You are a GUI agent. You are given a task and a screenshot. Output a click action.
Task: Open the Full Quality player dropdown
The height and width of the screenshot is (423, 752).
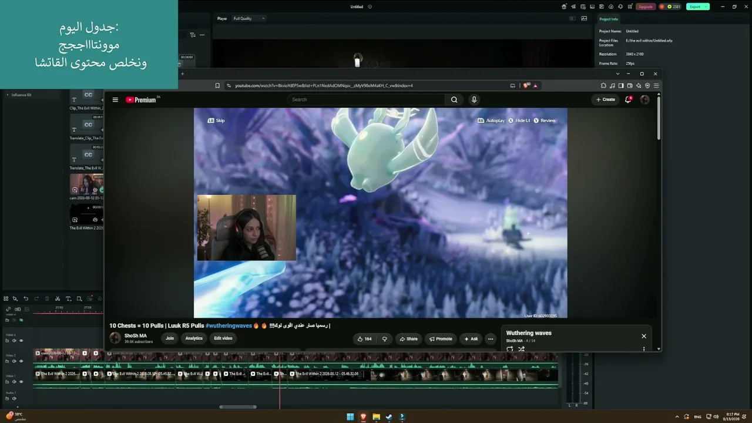tap(249, 18)
